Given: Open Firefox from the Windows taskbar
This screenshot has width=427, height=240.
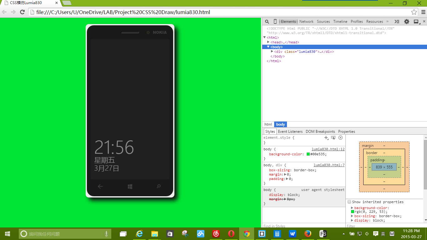Looking at the screenshot, I should (x=308, y=234).
